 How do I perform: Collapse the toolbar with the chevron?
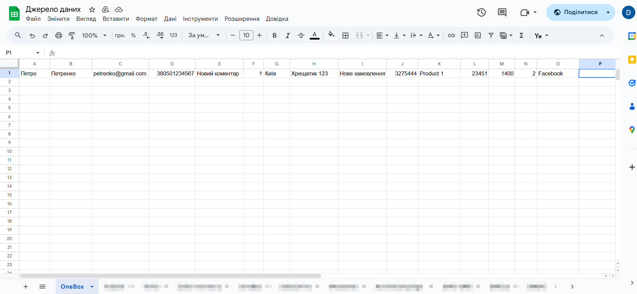[602, 35]
